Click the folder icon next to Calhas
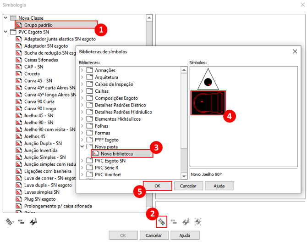This screenshot has height=242, width=307. [x=90, y=91]
